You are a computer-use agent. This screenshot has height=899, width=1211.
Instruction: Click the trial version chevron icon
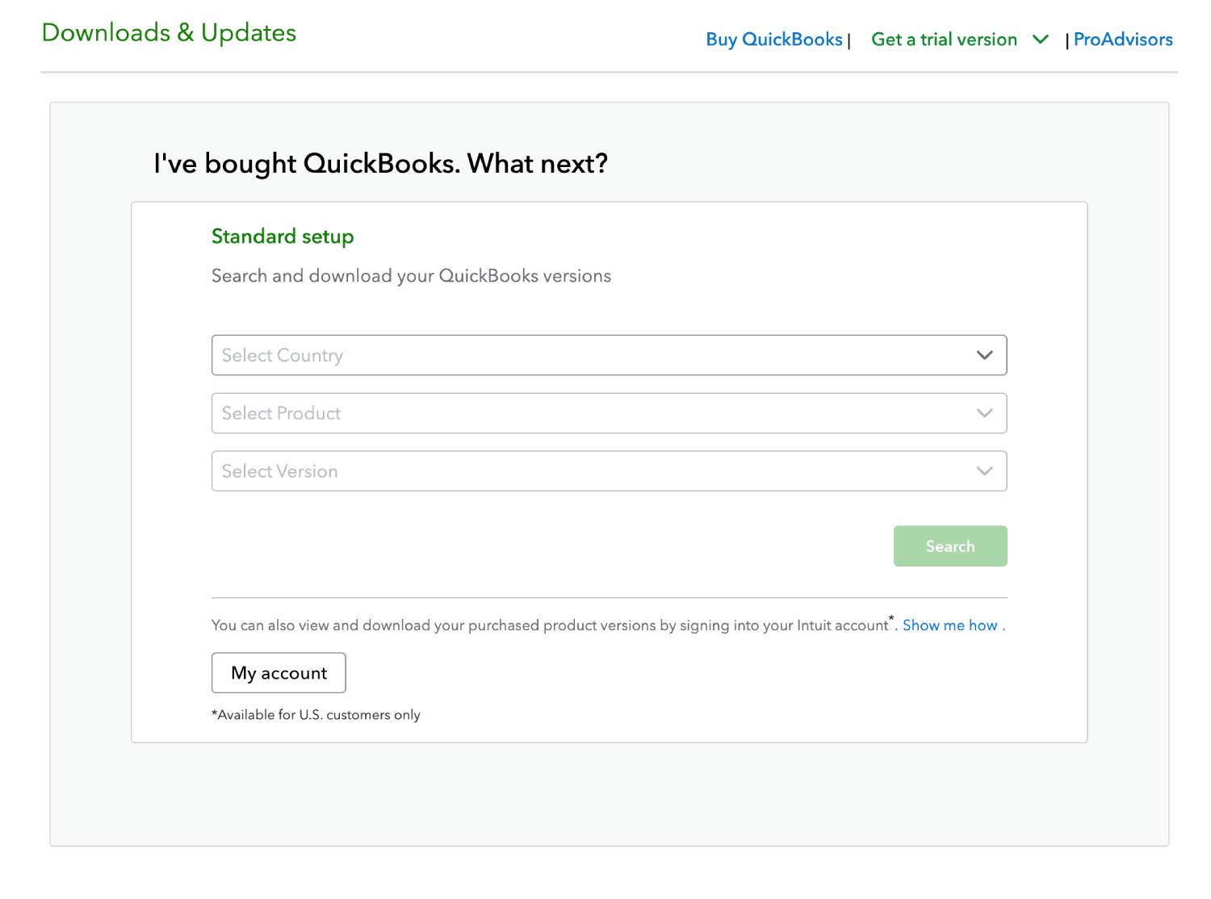1040,39
